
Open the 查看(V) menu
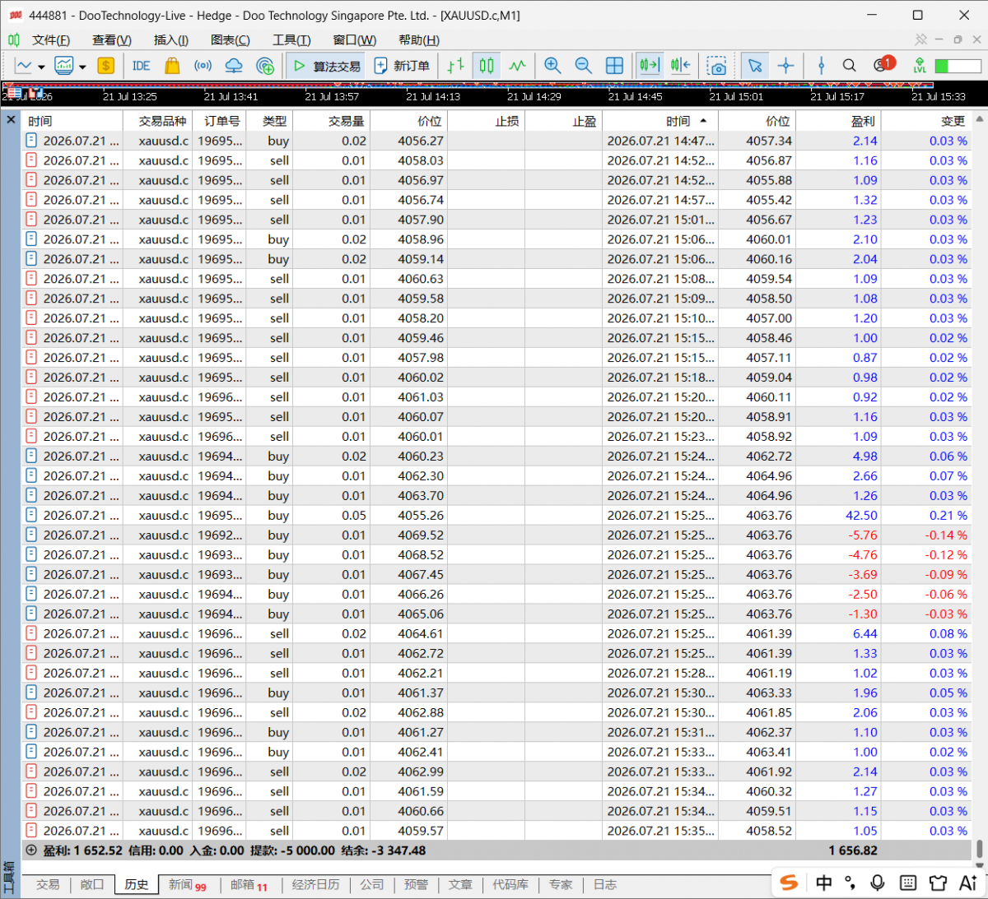112,39
